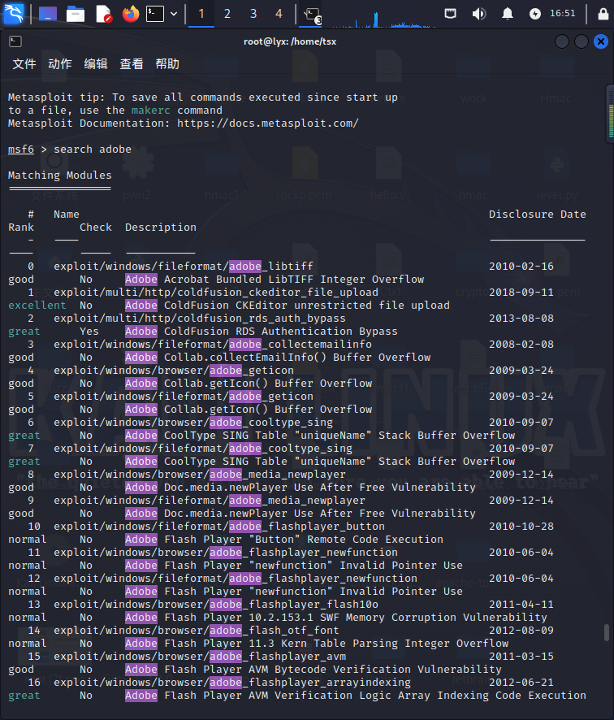Click coldfusion_ckeditor_file_upload module path
This screenshot has width=614, height=720.
216,293
